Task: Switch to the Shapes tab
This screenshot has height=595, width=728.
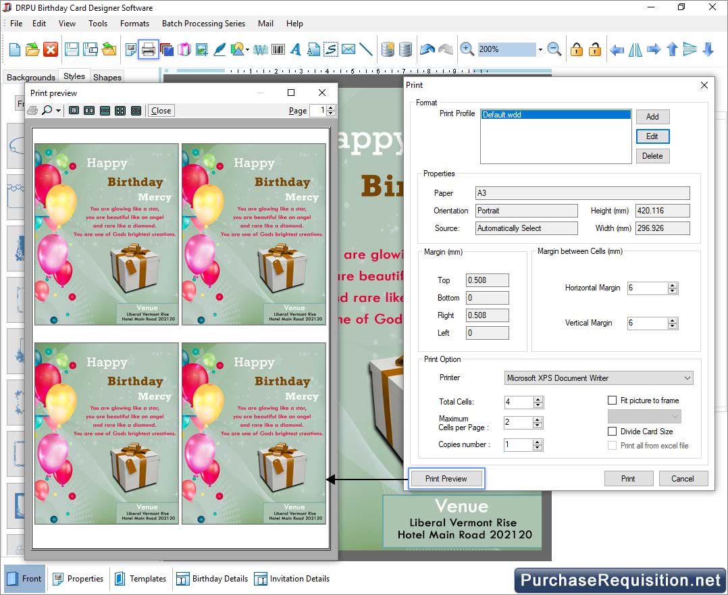Action: click(107, 77)
